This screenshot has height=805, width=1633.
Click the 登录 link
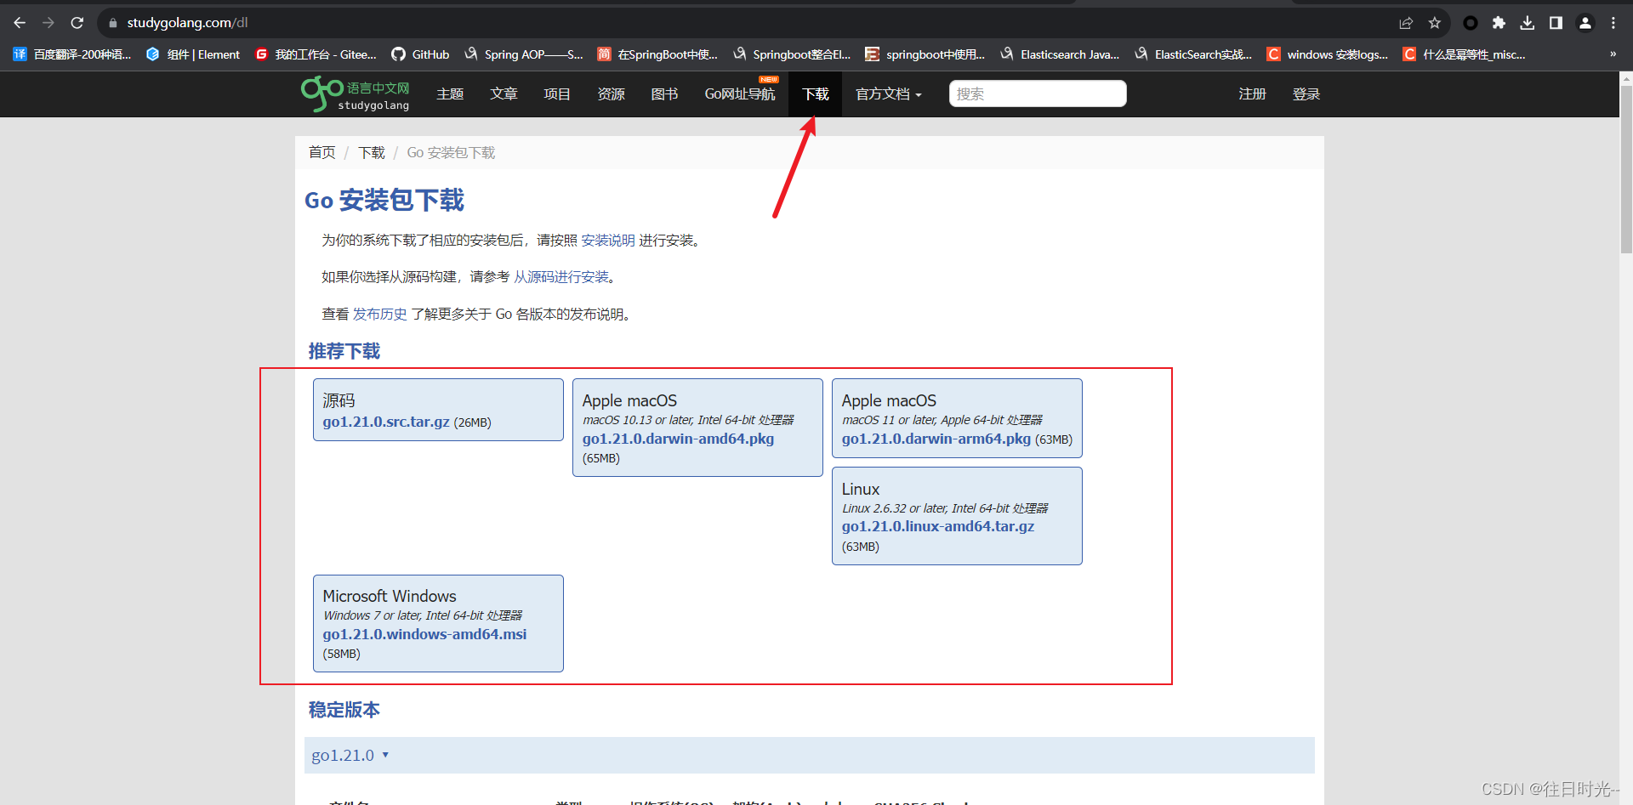click(1306, 94)
